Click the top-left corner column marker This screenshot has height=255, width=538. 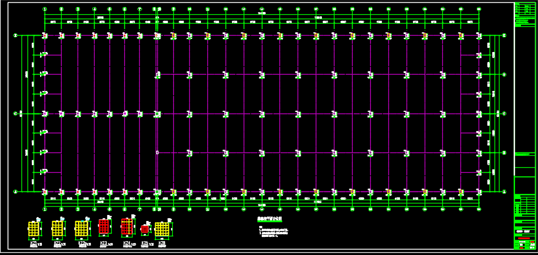coord(45,36)
